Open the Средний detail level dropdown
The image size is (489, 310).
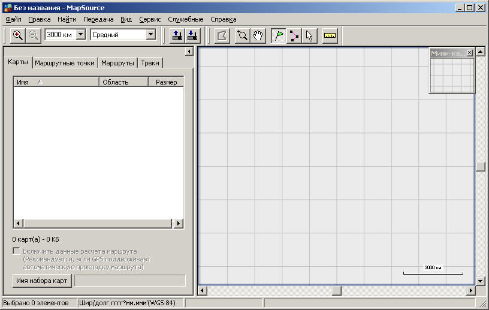(x=150, y=34)
